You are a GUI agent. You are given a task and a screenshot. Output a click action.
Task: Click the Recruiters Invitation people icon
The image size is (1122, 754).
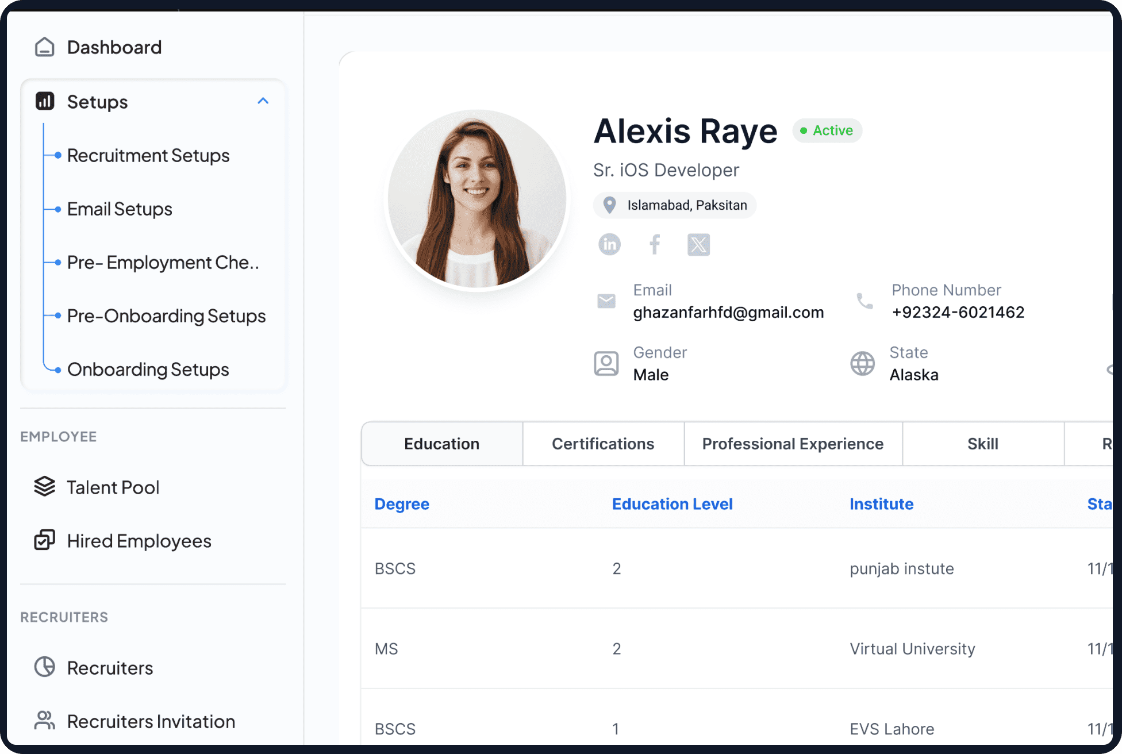pos(45,721)
